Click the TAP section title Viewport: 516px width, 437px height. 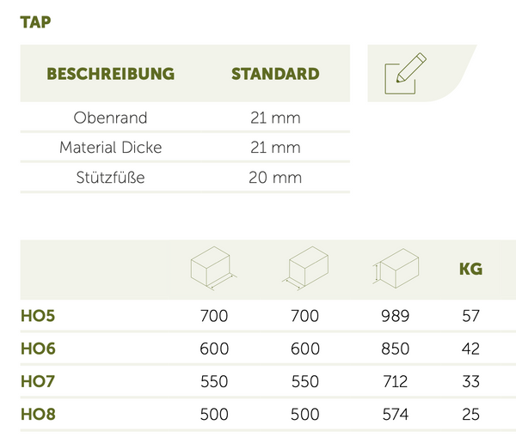tap(35, 22)
